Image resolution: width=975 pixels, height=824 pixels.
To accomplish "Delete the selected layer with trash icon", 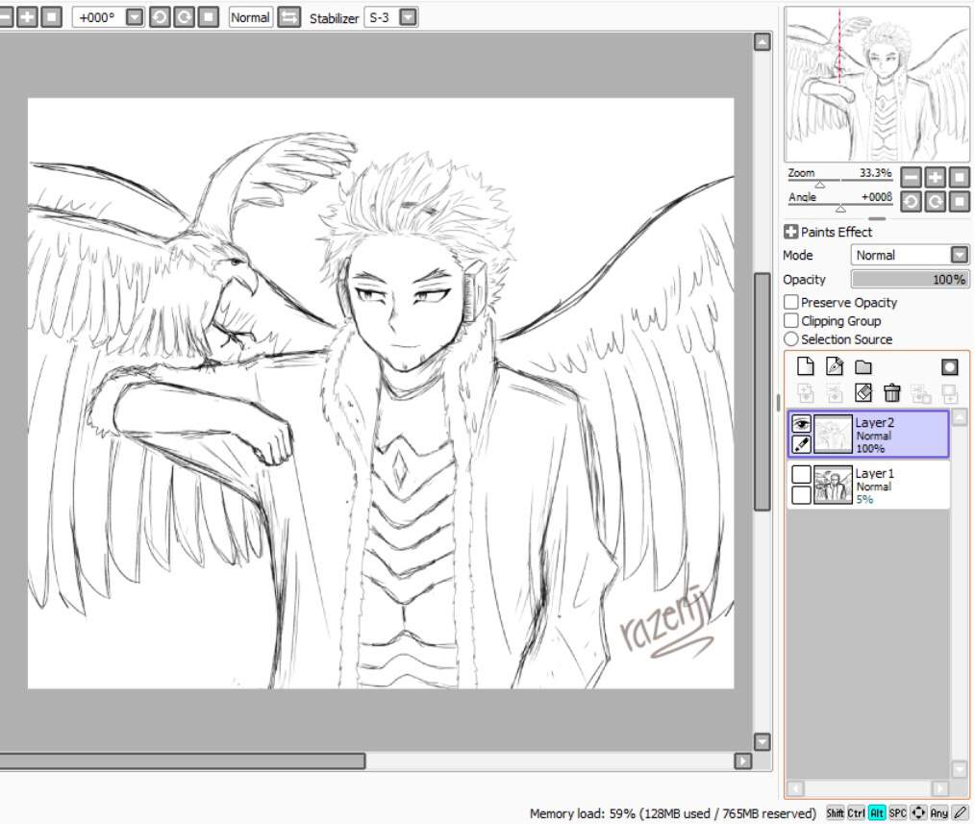I will [x=892, y=392].
